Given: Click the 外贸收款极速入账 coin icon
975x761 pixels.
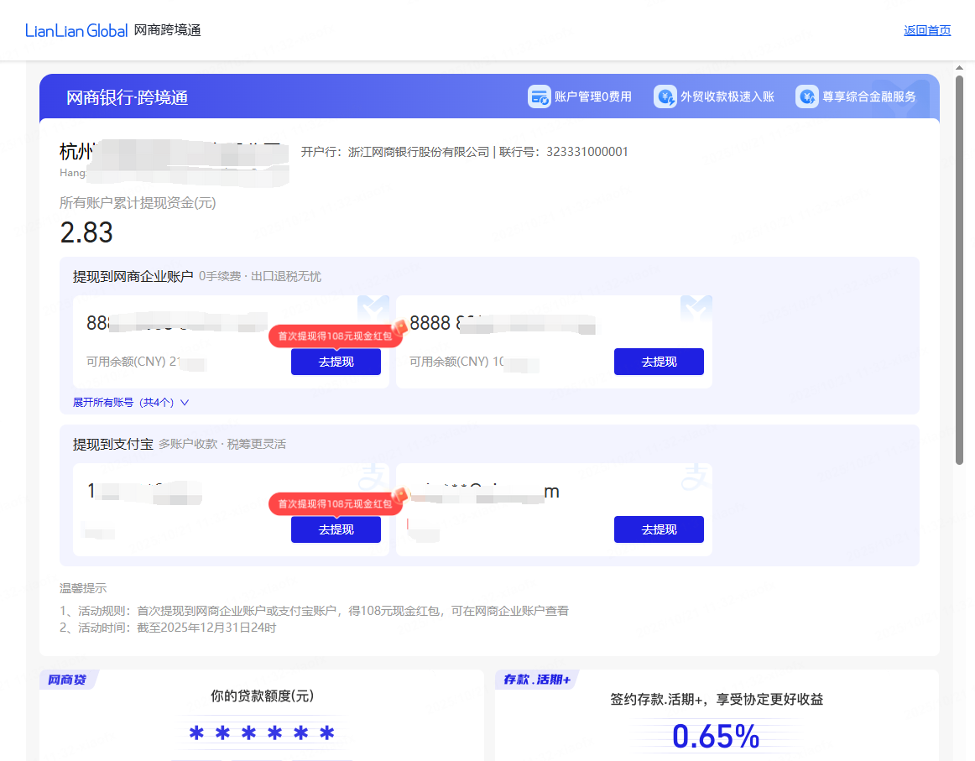Looking at the screenshot, I should [665, 96].
